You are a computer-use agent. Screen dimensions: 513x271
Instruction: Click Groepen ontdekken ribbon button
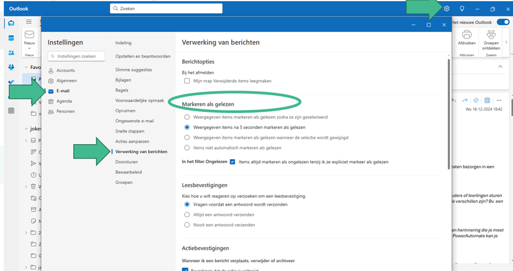click(491, 40)
